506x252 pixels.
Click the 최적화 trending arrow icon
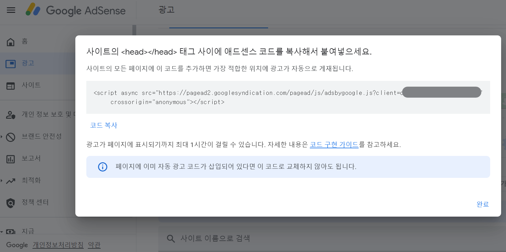(11, 181)
